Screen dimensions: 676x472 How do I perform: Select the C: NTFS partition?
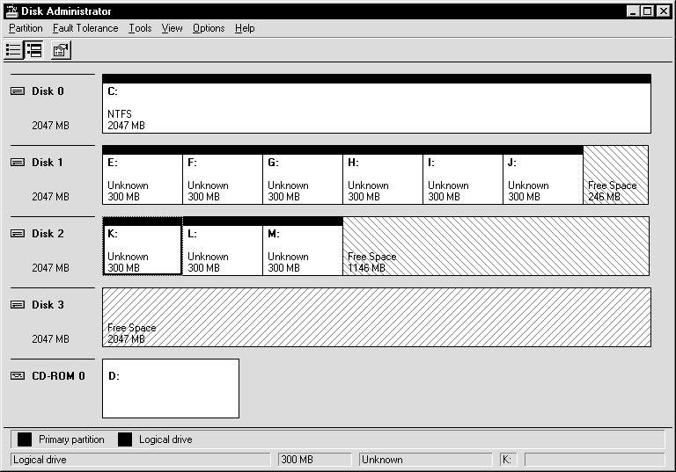(377, 104)
